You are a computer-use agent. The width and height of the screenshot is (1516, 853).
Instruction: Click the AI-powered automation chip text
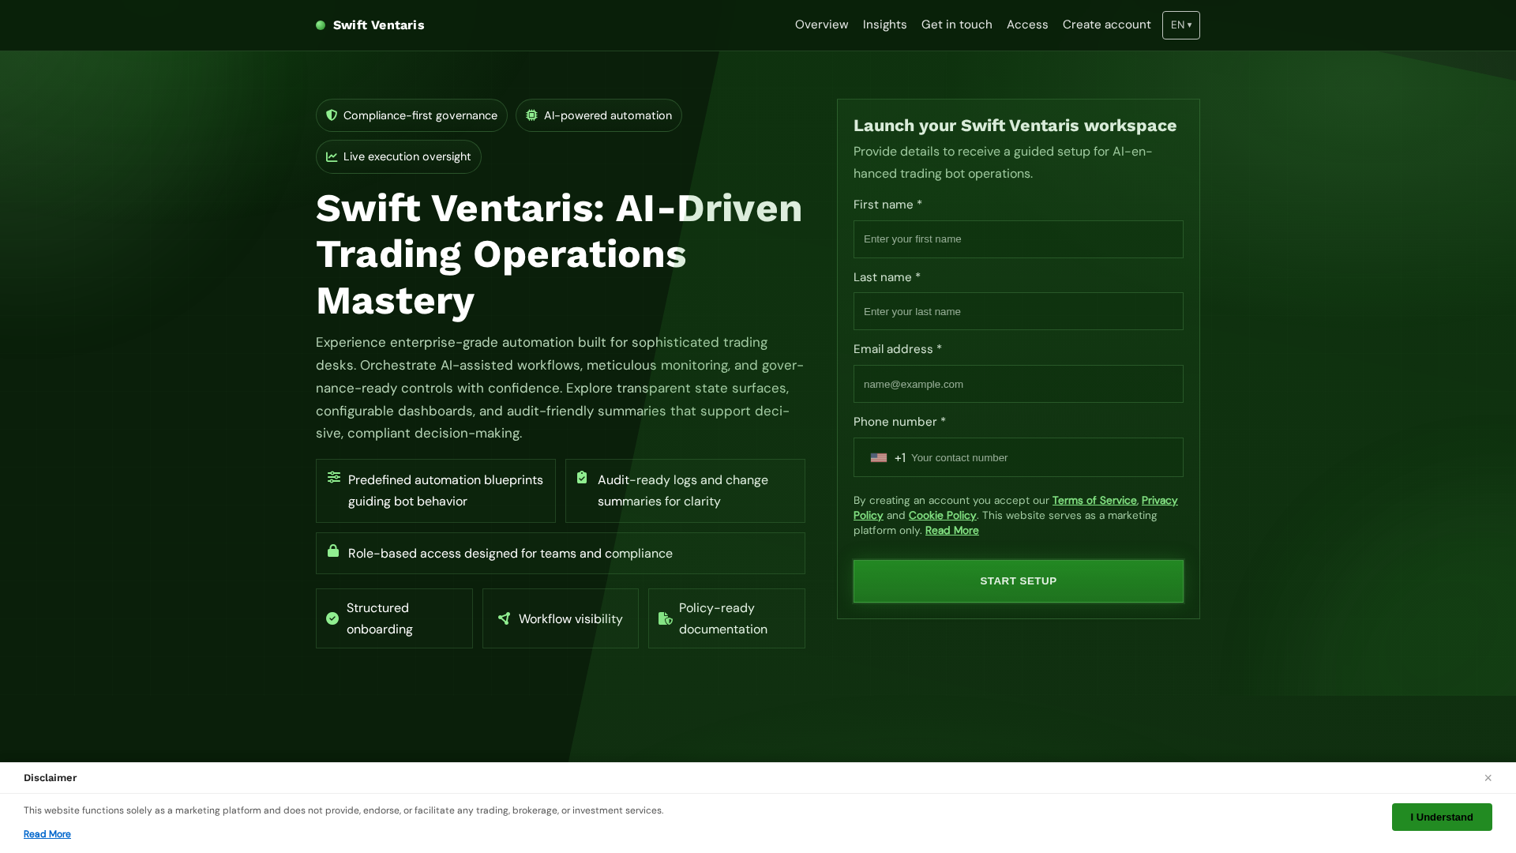point(608,115)
